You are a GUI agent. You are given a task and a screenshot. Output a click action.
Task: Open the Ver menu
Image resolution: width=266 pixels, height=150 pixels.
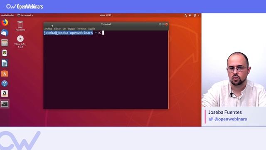click(x=64, y=29)
